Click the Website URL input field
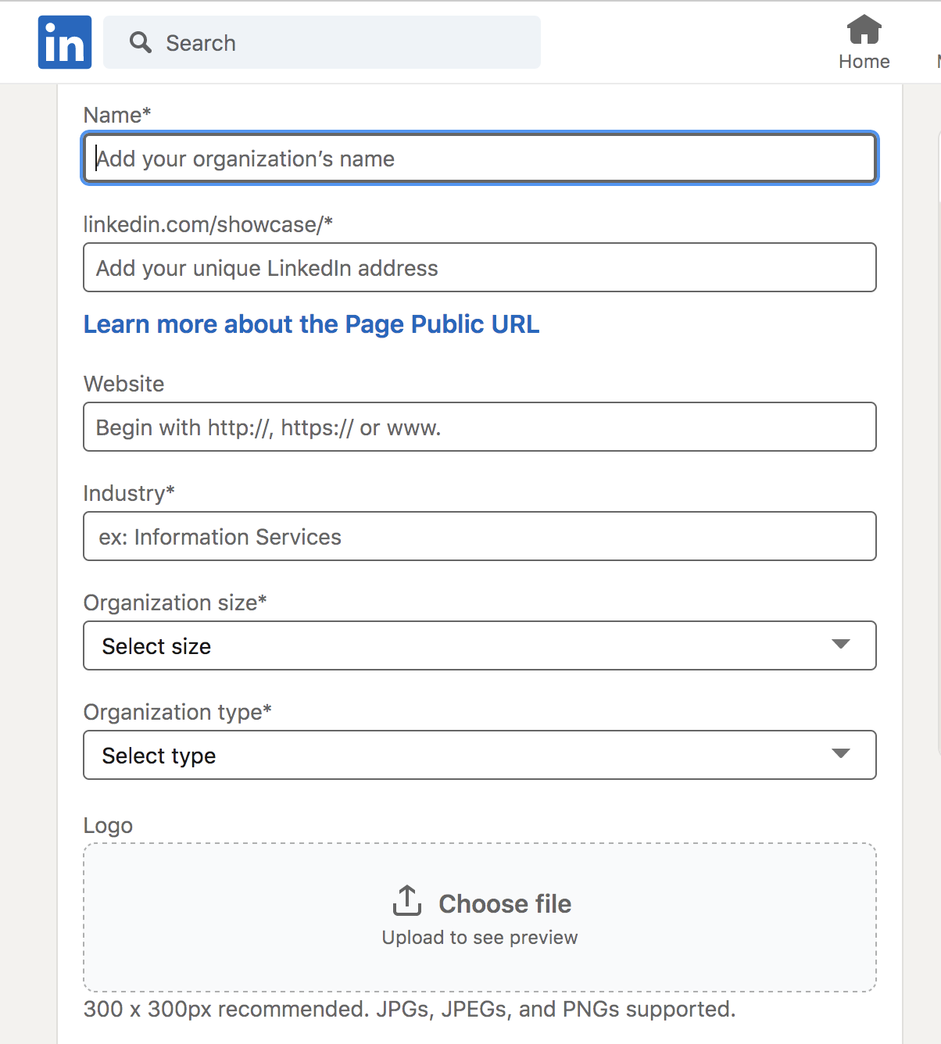The width and height of the screenshot is (941, 1044). tap(480, 427)
